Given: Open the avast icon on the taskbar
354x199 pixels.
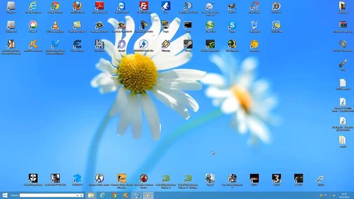Looking at the screenshot, I should pyautogui.click(x=126, y=195).
